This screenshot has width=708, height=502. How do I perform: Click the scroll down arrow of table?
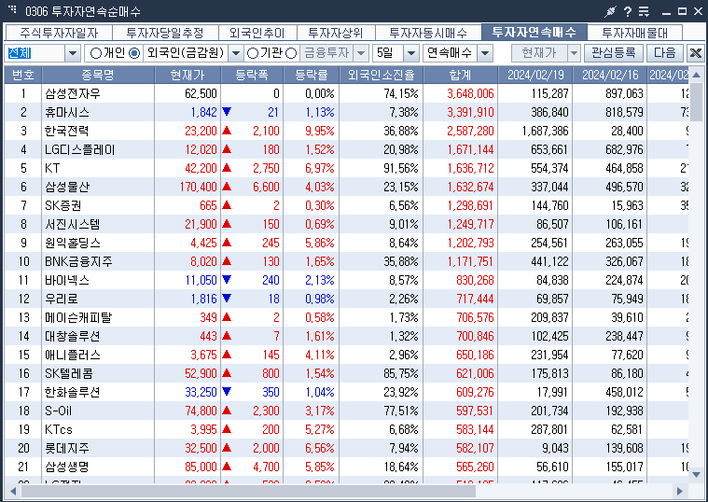tap(696, 474)
